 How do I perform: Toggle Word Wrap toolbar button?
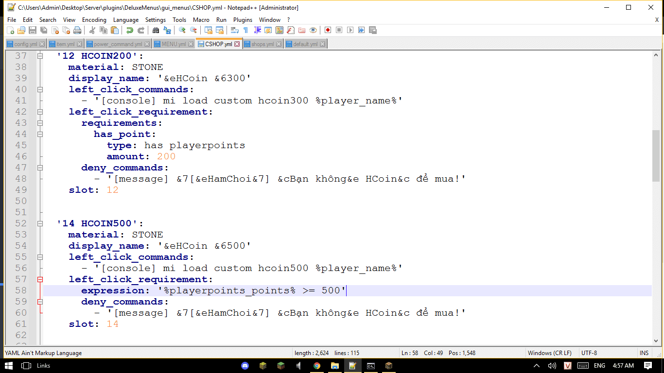tap(234, 30)
